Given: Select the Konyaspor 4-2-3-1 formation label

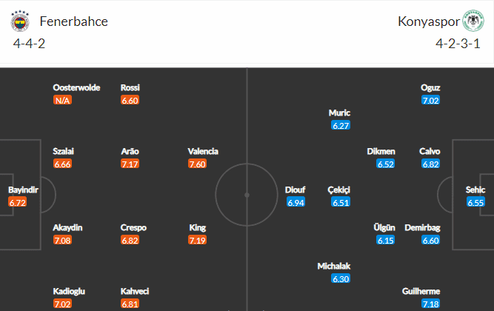Looking at the screenshot, I should [458, 43].
